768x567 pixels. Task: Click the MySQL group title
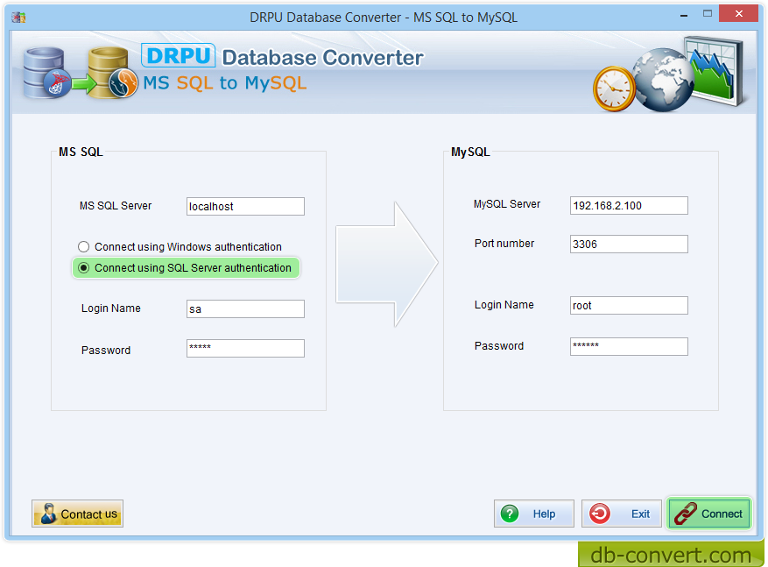pyautogui.click(x=470, y=152)
